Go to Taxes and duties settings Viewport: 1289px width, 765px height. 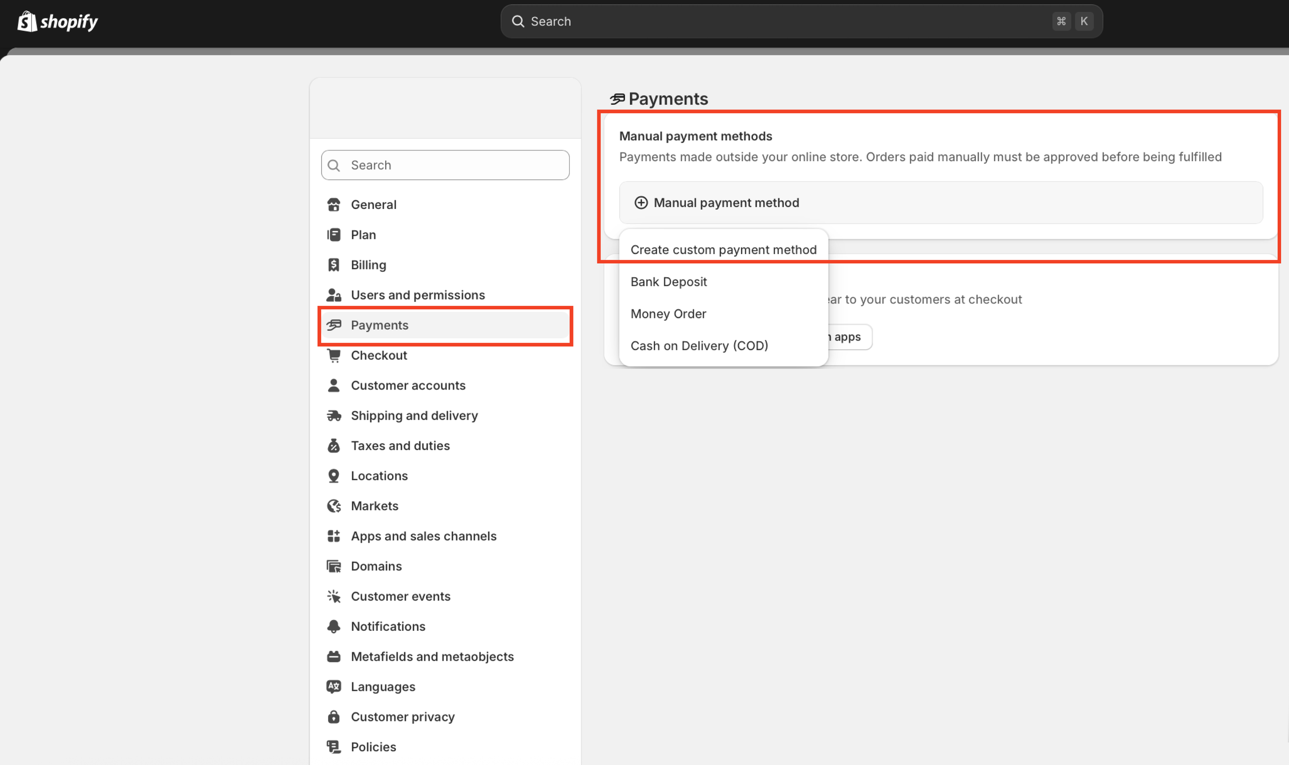(x=400, y=445)
